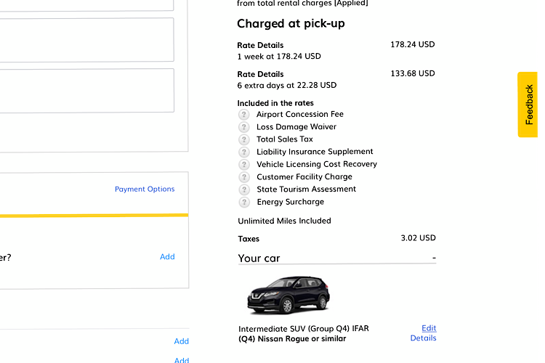The width and height of the screenshot is (545, 363).
Task: Click help icon beside Liability Insurance Supplement
Action: 244,152
